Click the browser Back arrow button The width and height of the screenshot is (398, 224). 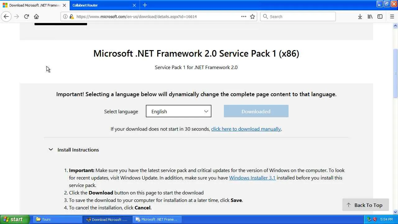point(6,16)
